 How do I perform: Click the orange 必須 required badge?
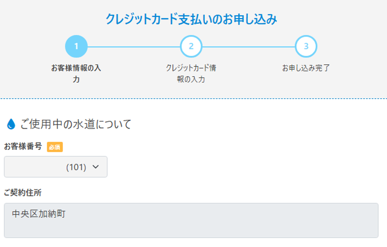pyautogui.click(x=55, y=147)
